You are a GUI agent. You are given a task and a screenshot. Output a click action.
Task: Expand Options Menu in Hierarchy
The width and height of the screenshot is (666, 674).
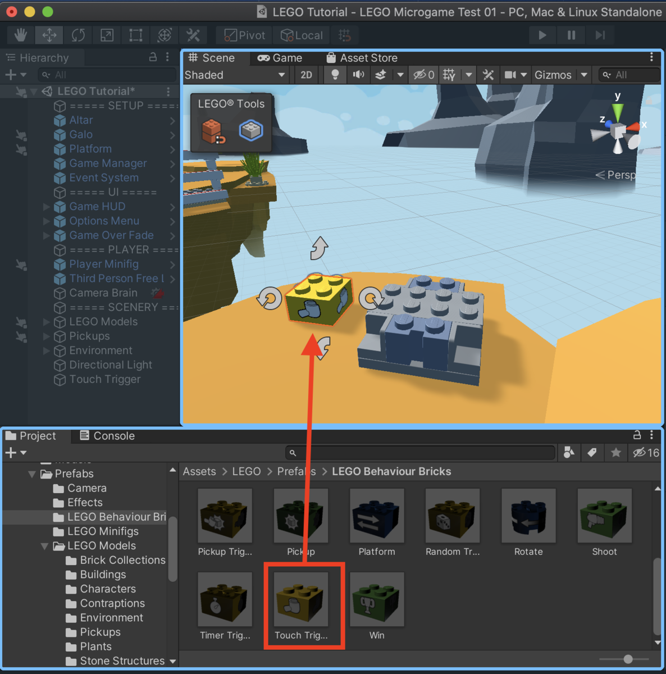47,221
